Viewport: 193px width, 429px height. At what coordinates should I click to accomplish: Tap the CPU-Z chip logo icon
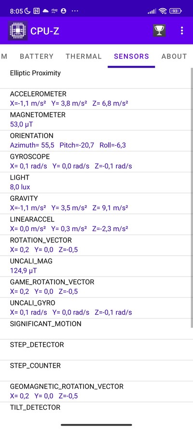[18, 31]
